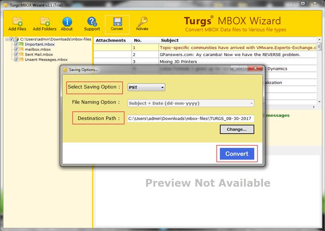325x231 pixels.
Task: Click the Turgs MBOX Wizard title bar icon
Action: tap(6, 5)
